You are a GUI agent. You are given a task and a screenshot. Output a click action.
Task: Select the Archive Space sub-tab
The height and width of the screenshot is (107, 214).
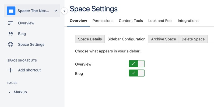tap(163, 39)
